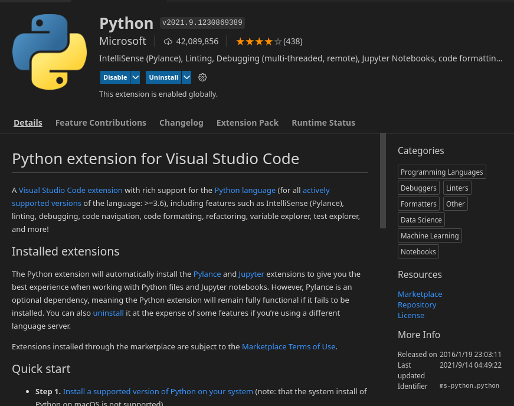Viewport: 514px width, 406px height.
Task: Open the extension settings gear menu
Action: (x=202, y=77)
